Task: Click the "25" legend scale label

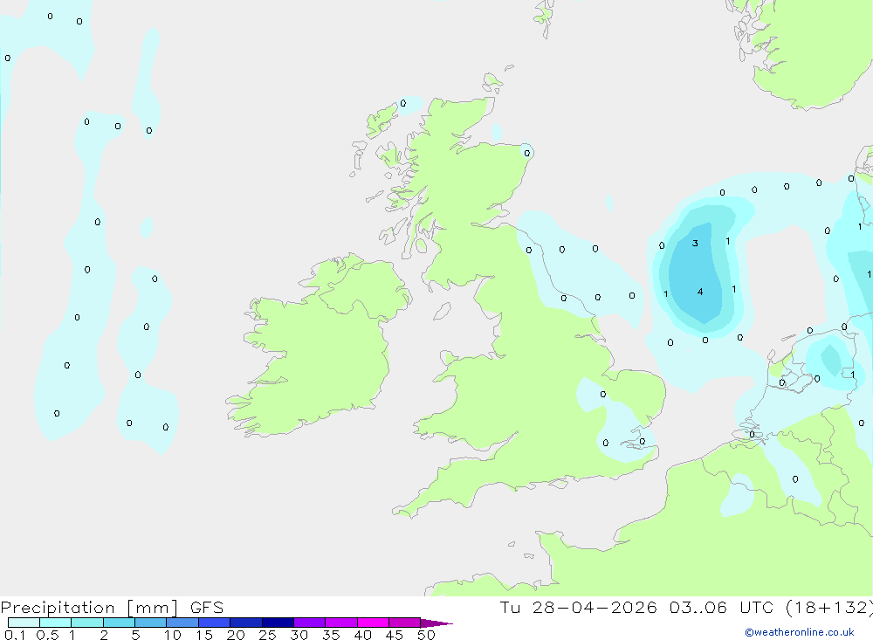Action: (x=268, y=635)
